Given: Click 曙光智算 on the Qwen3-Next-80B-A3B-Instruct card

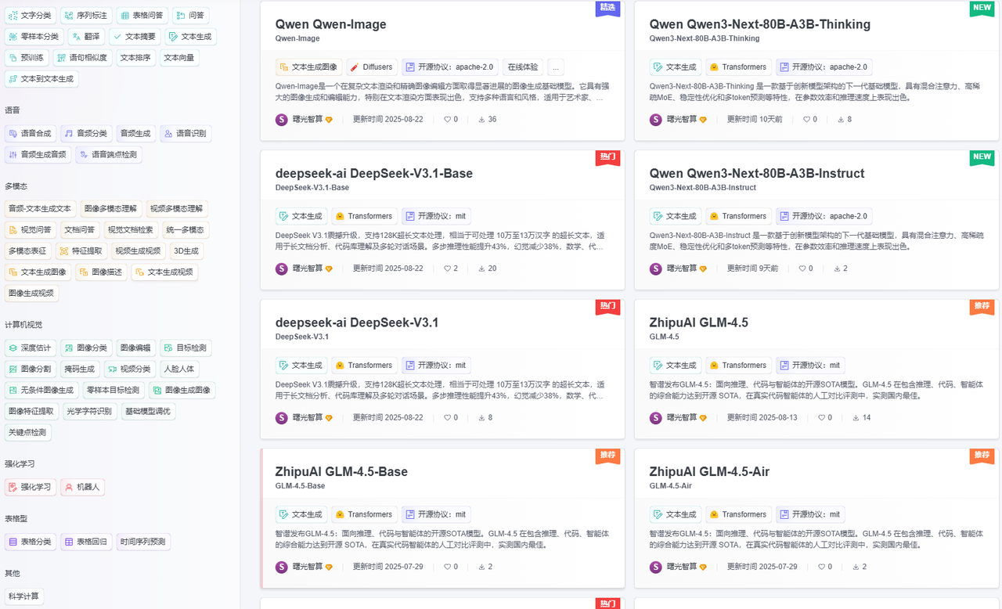Looking at the screenshot, I should (682, 268).
